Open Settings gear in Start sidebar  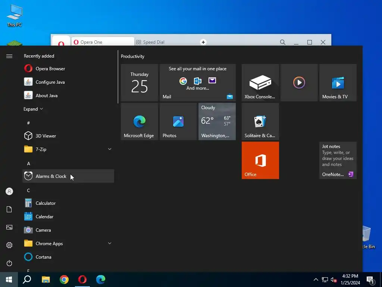(x=9, y=245)
